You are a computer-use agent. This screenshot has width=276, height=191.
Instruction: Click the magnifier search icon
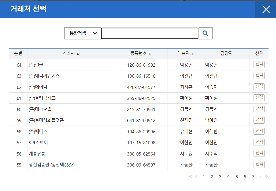(205, 33)
